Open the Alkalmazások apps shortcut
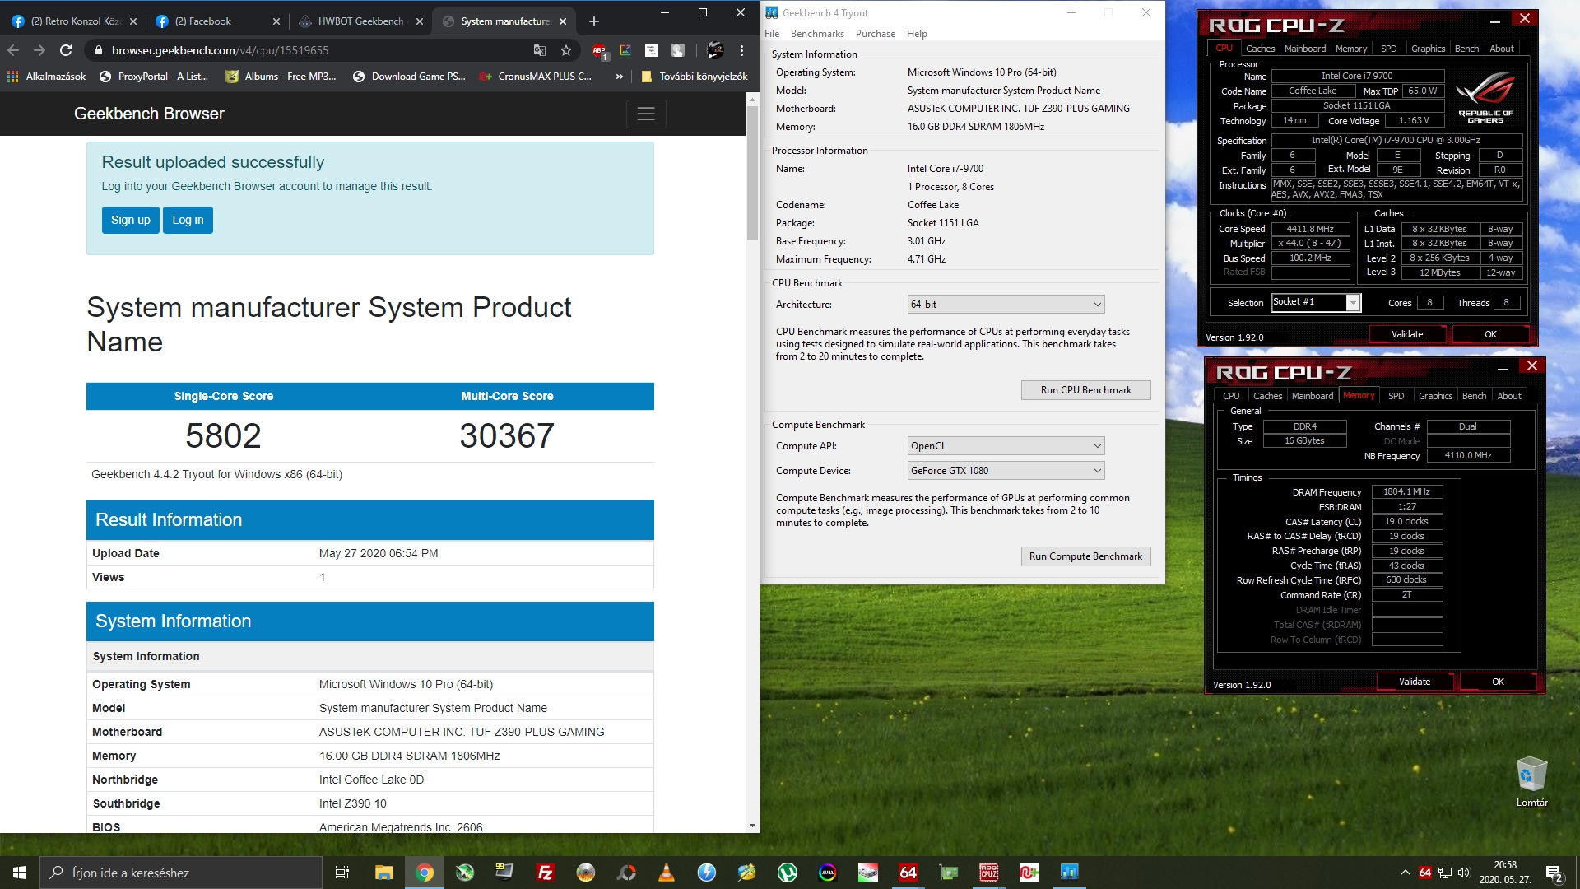The width and height of the screenshot is (1580, 889). 47,76
